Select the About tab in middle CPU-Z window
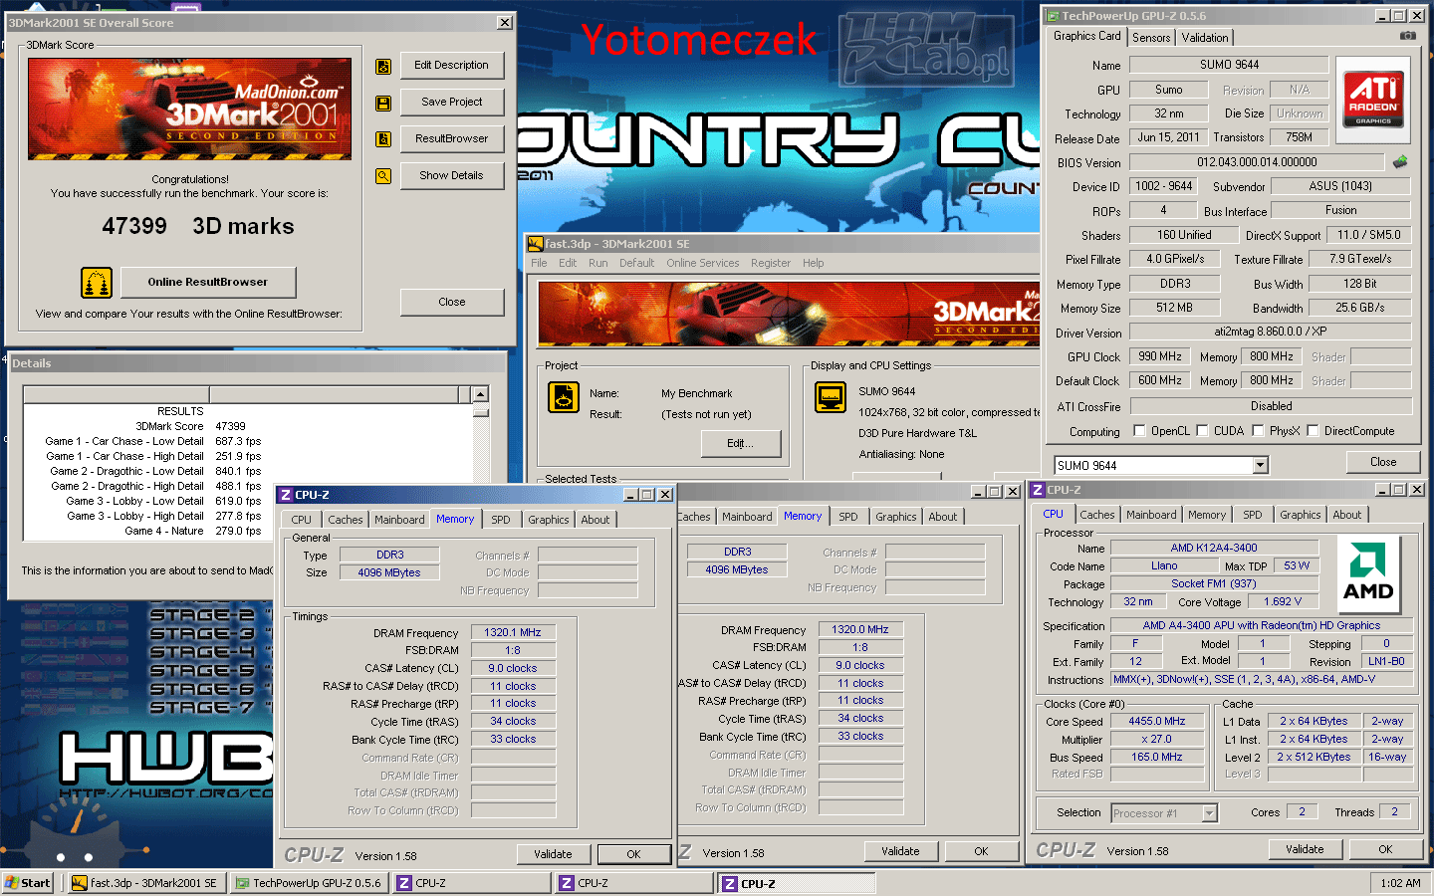Viewport: 1434px width, 896px height. click(x=943, y=517)
